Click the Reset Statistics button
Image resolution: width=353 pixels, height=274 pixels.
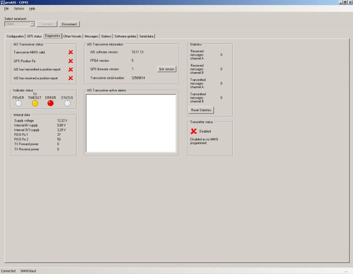201,110
